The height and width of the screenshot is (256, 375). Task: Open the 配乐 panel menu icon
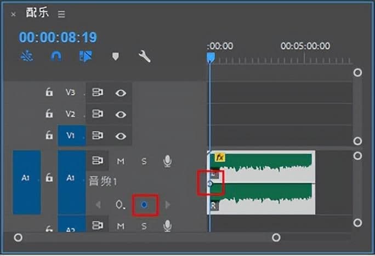point(61,14)
